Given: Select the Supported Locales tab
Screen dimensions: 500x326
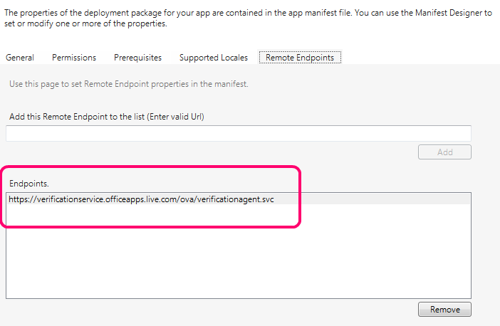Looking at the screenshot, I should pyautogui.click(x=214, y=57).
